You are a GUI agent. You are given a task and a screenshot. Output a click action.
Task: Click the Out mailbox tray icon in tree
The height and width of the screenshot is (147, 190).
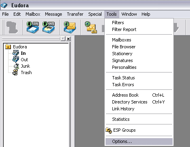click(x=16, y=60)
